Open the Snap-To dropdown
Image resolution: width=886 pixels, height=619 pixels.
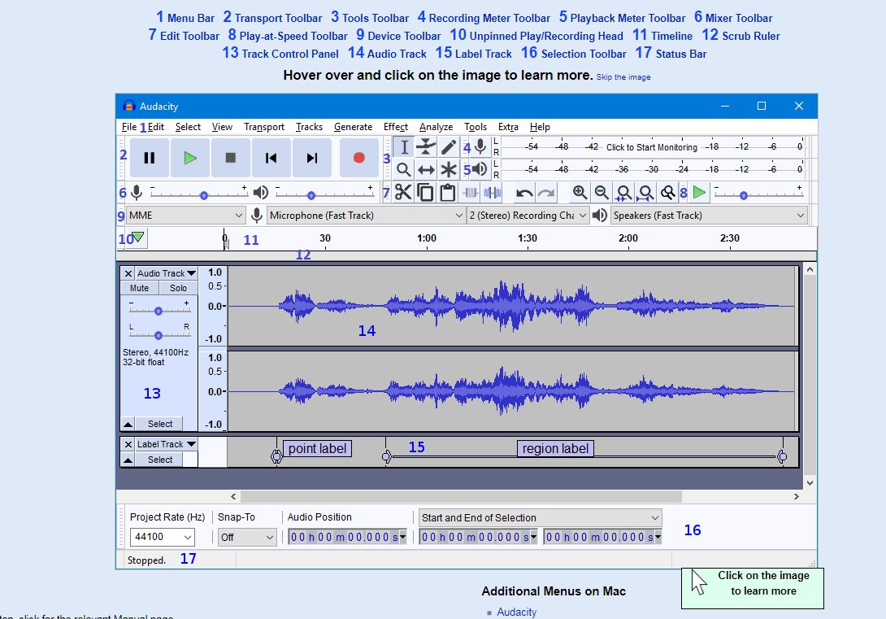(x=246, y=537)
